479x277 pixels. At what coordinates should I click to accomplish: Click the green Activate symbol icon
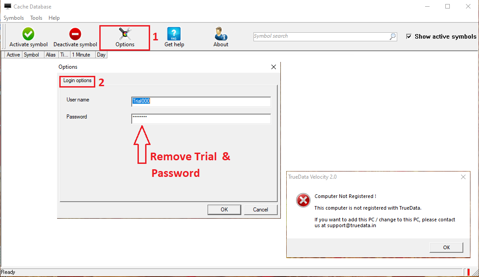[x=28, y=34]
